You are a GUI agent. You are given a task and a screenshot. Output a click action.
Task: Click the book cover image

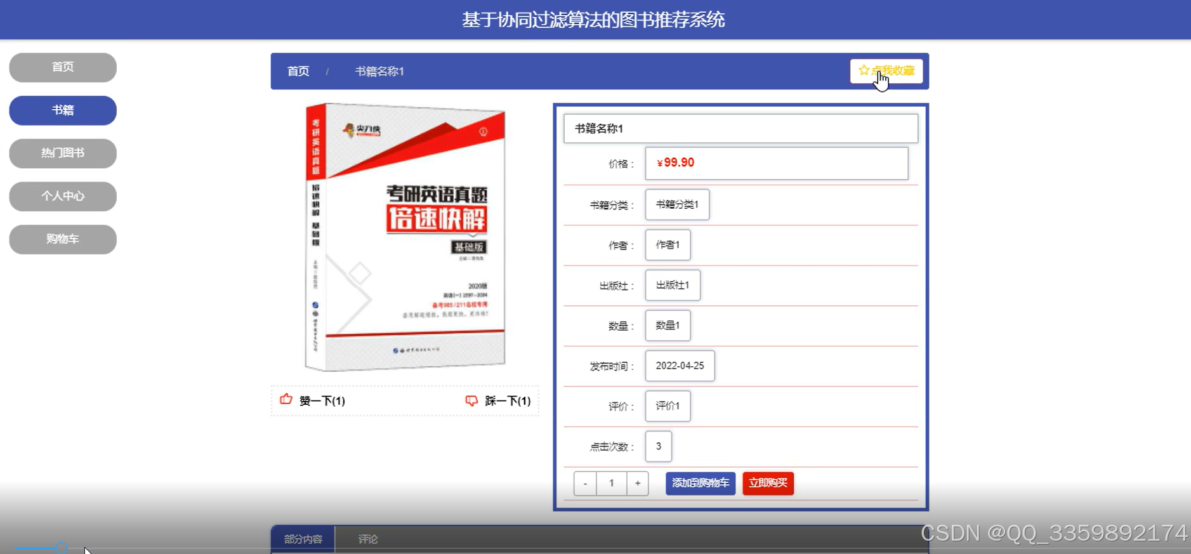click(x=405, y=237)
